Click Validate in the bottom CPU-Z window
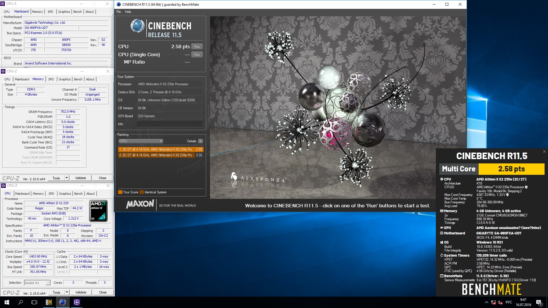The width and height of the screenshot is (548, 308). [x=81, y=292]
